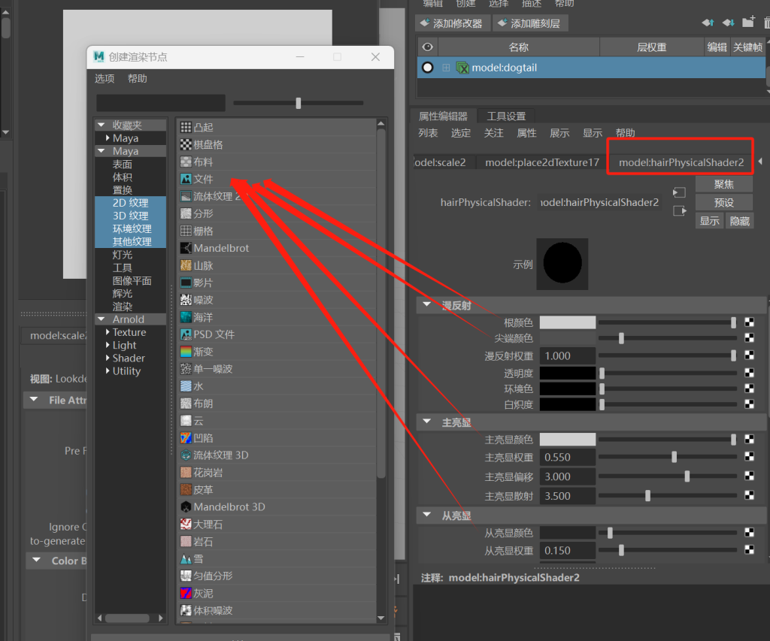The height and width of the screenshot is (641, 770).
Task: Click the node search field in 创建渲染节点
Action: click(161, 103)
